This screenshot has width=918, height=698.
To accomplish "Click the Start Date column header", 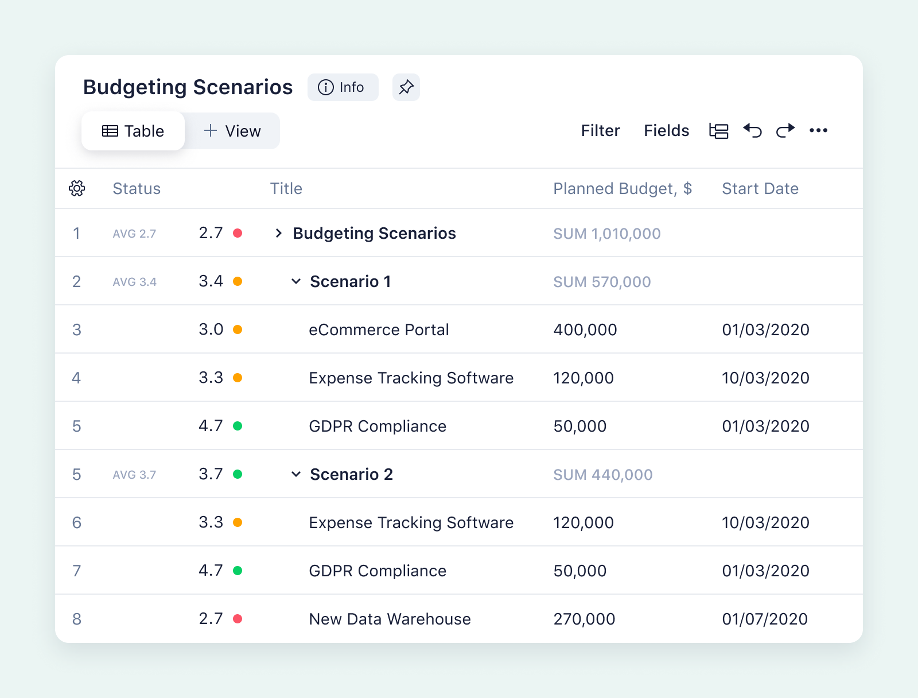I will (760, 188).
